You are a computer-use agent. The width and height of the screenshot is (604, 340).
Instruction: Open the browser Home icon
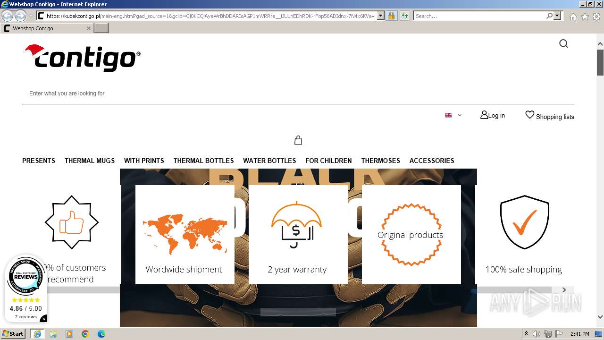click(573, 16)
